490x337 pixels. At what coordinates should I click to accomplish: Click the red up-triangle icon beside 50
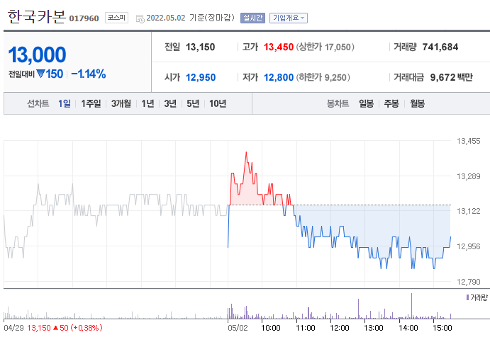(x=55, y=328)
